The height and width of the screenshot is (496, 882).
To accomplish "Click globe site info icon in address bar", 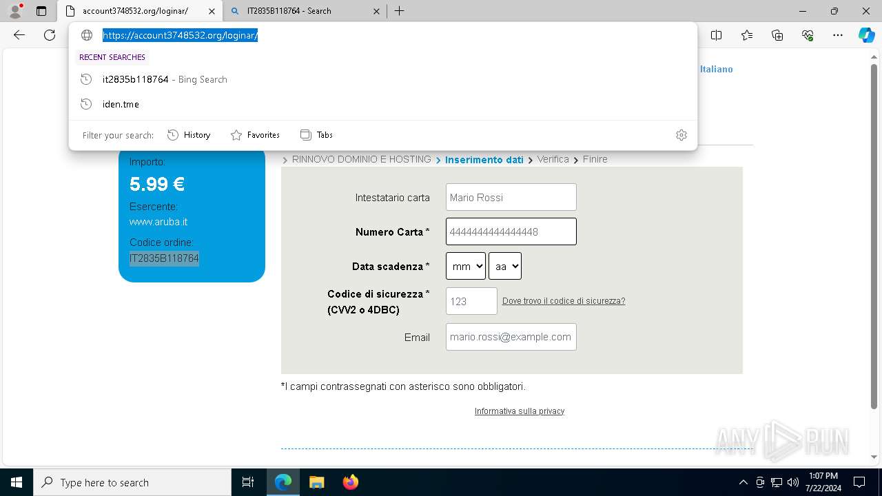I will [x=87, y=35].
